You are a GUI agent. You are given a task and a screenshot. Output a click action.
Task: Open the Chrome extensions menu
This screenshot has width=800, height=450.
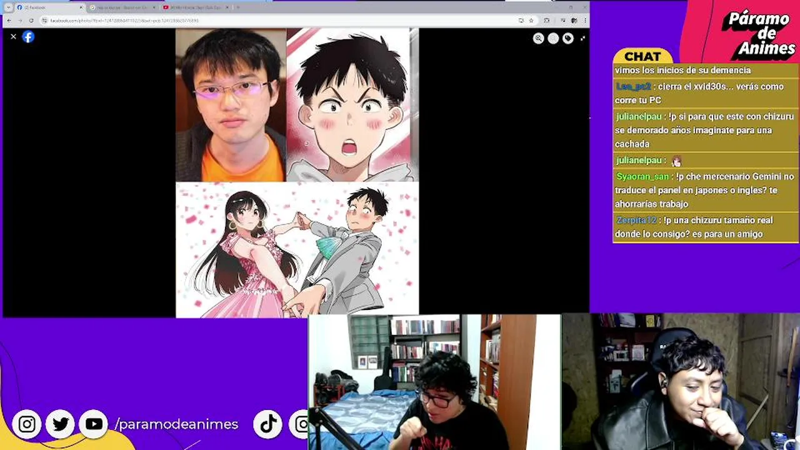[546, 21]
